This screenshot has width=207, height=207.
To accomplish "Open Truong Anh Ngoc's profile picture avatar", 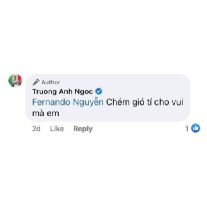I will tap(15, 80).
